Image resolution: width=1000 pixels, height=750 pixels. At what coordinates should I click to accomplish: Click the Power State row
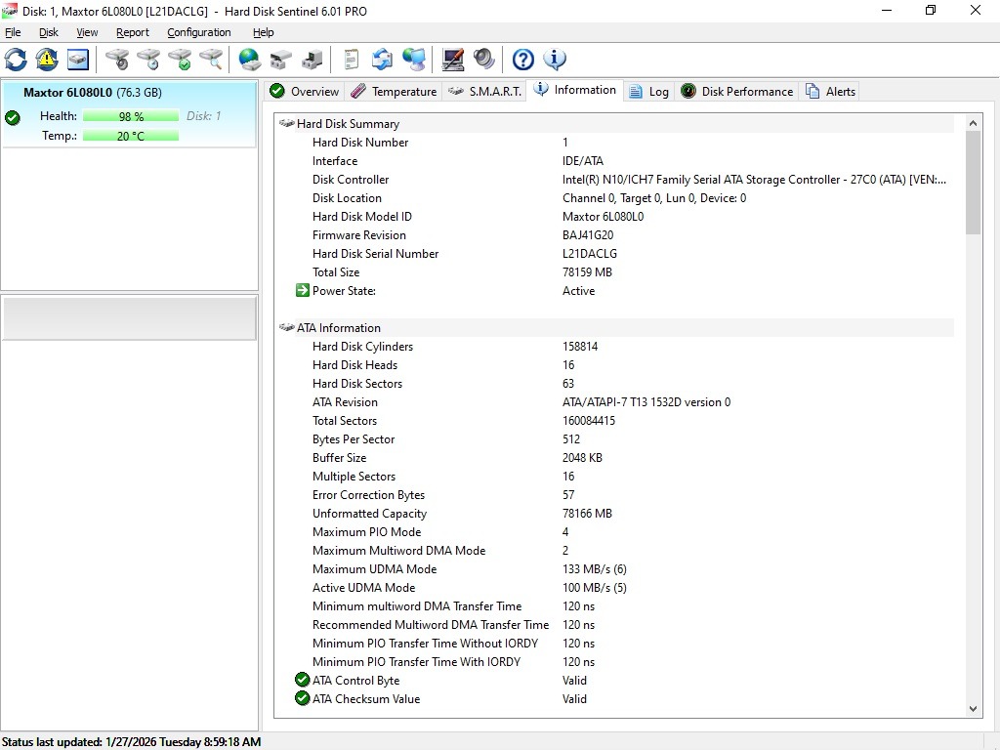pyautogui.click(x=344, y=291)
